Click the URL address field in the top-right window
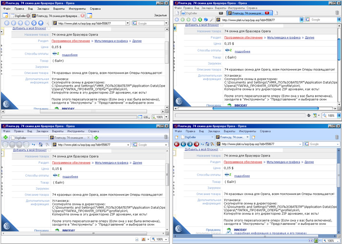The height and width of the screenshot is (244, 342). (x=259, y=20)
